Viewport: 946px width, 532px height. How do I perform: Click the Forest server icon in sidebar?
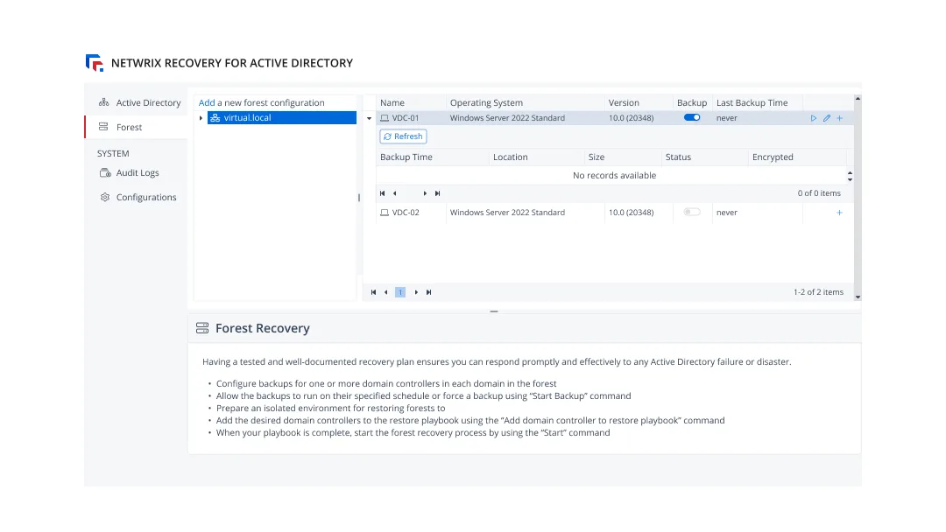coord(103,127)
